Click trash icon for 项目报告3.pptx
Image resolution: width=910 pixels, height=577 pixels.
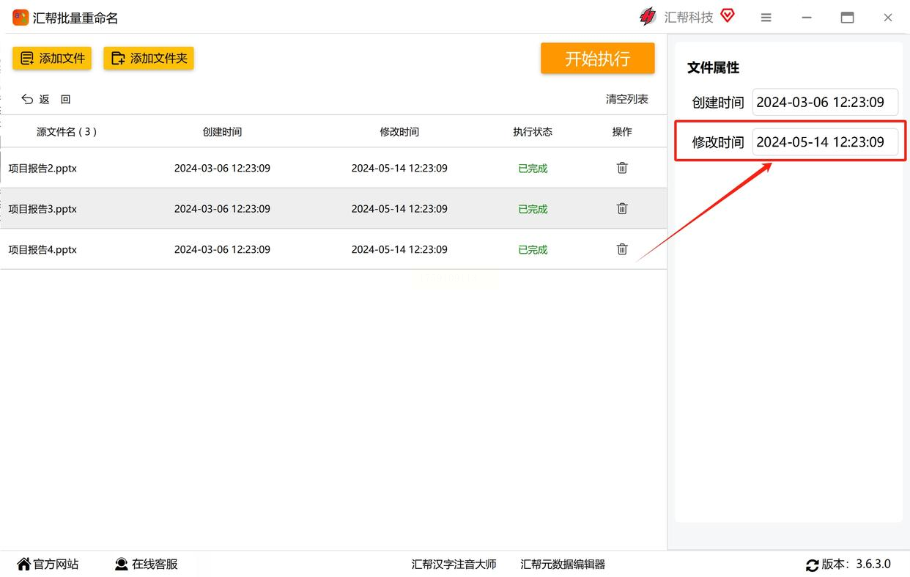tap(622, 209)
